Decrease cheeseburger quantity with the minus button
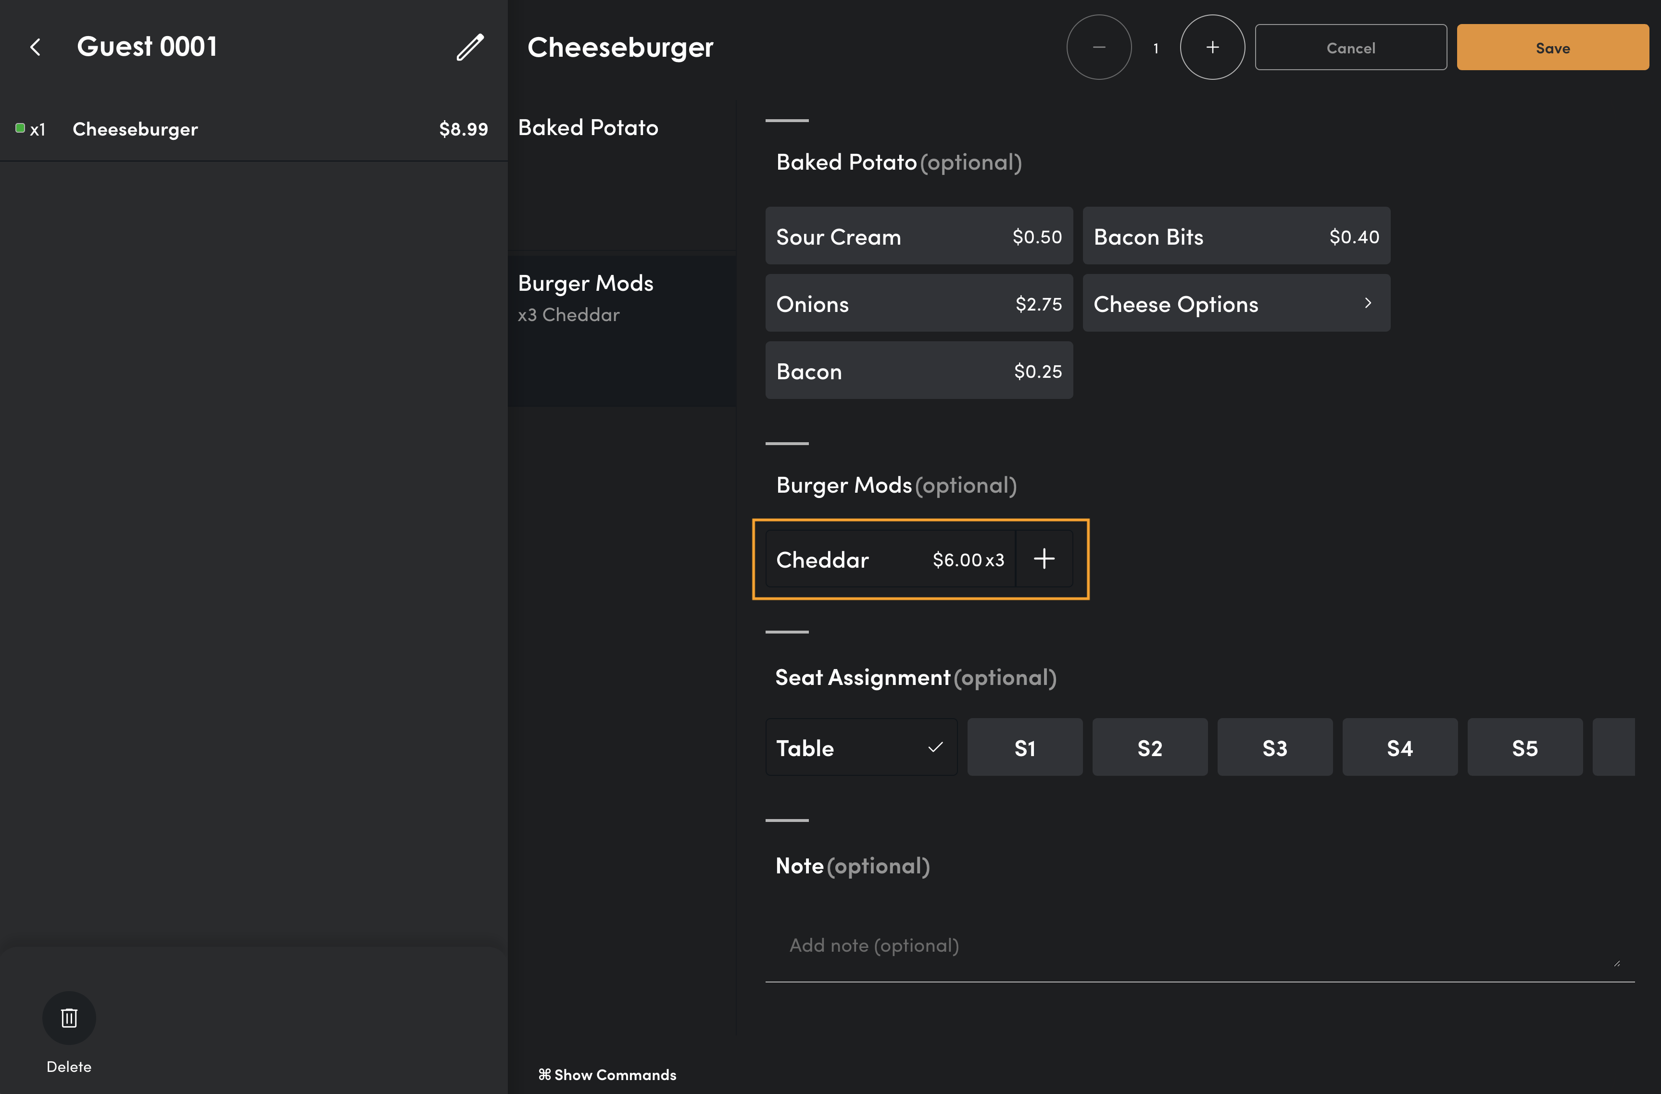 click(x=1098, y=48)
